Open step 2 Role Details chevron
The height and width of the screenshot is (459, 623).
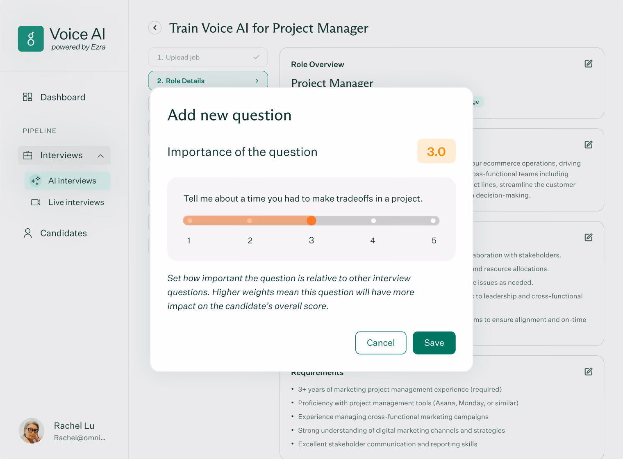coord(257,81)
